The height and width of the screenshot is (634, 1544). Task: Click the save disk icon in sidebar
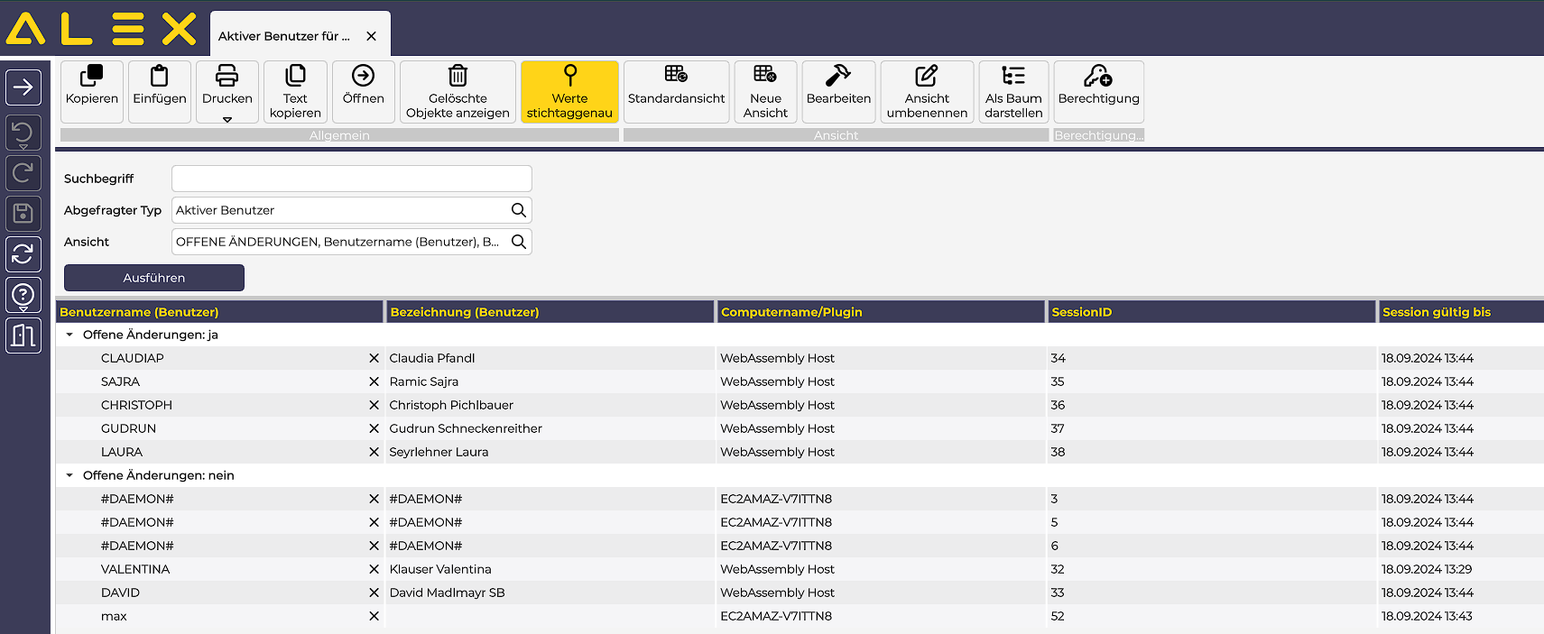(23, 214)
